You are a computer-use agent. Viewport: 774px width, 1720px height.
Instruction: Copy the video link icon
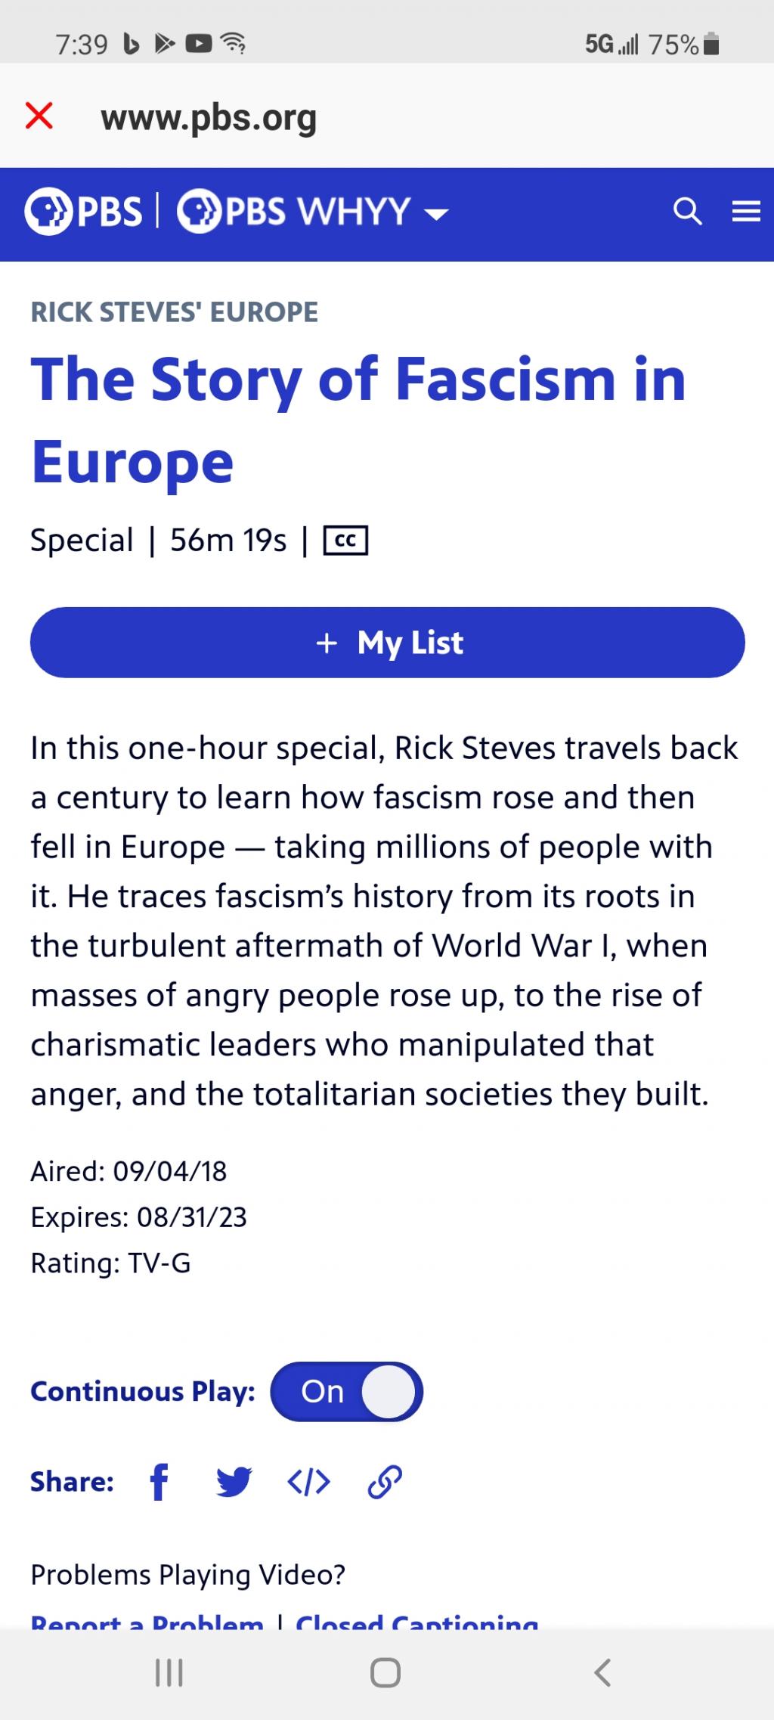[x=385, y=1481]
